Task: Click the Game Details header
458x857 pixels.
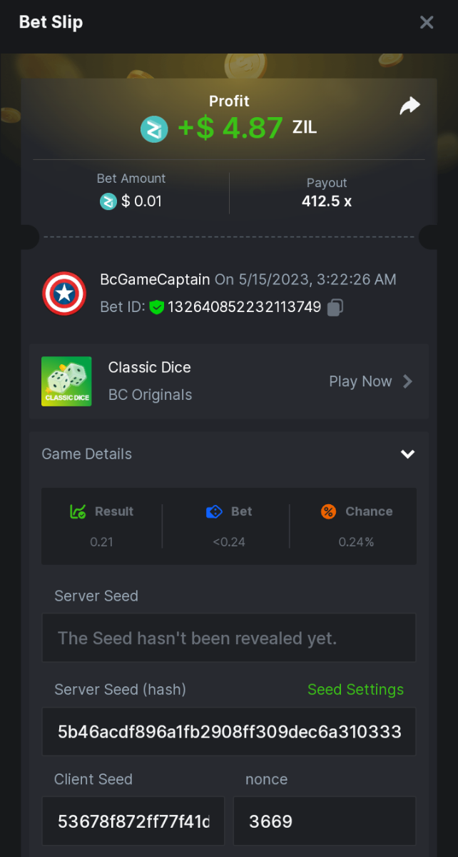Action: 87,454
